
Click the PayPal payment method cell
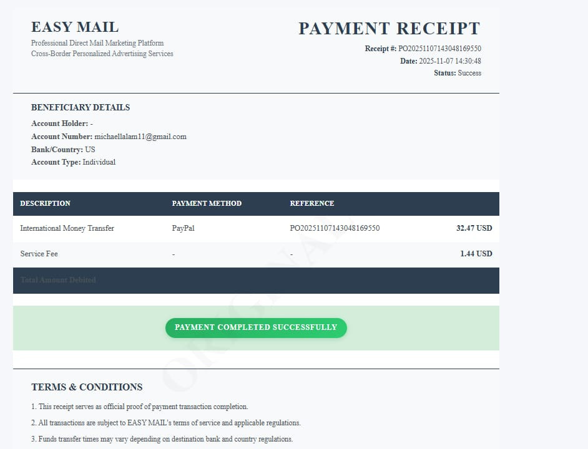(x=183, y=228)
